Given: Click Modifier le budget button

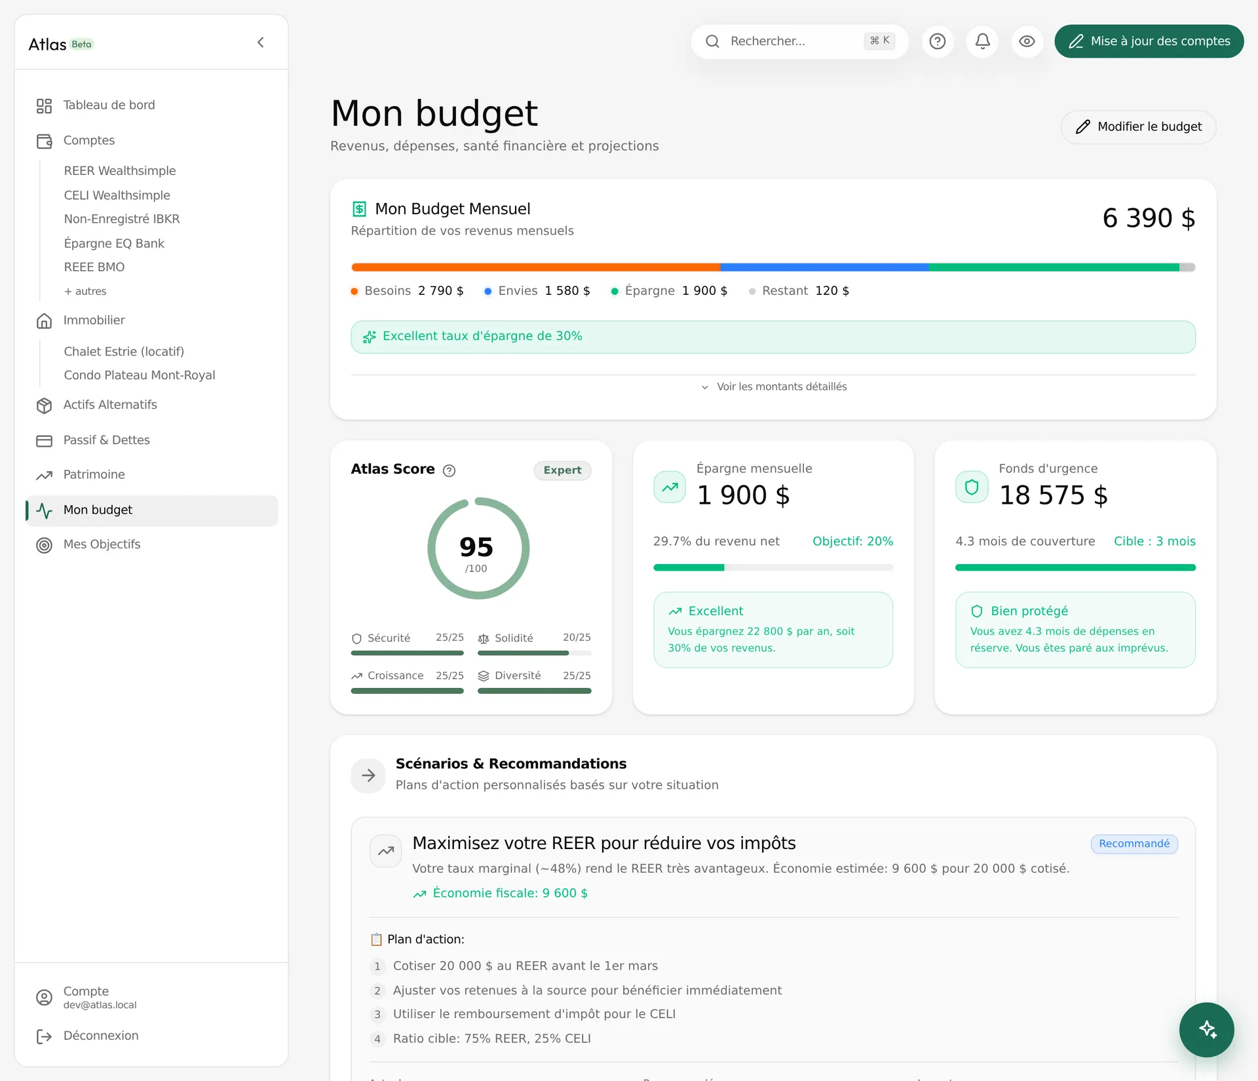Looking at the screenshot, I should point(1138,126).
